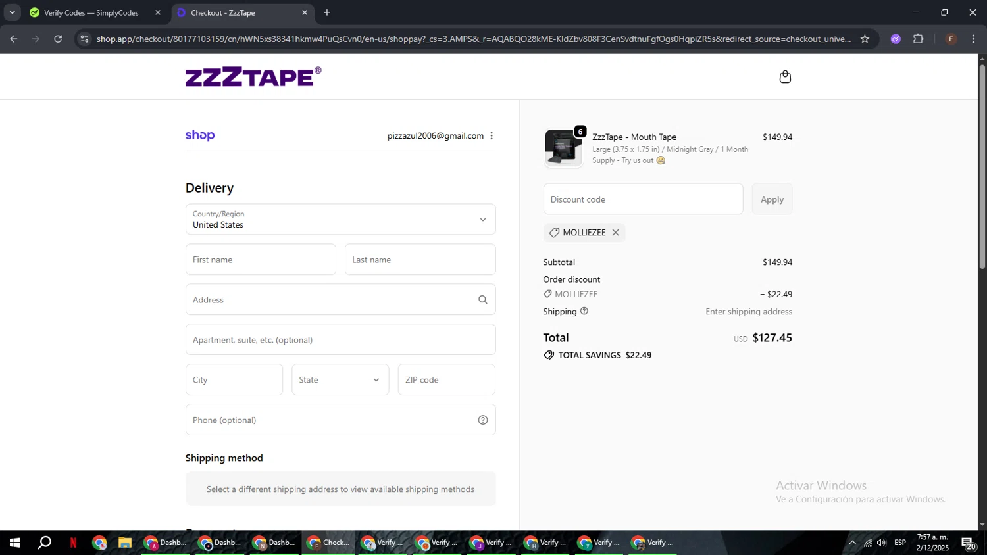The height and width of the screenshot is (555, 987).
Task: Click the Shipping method heading
Action: [x=224, y=458]
